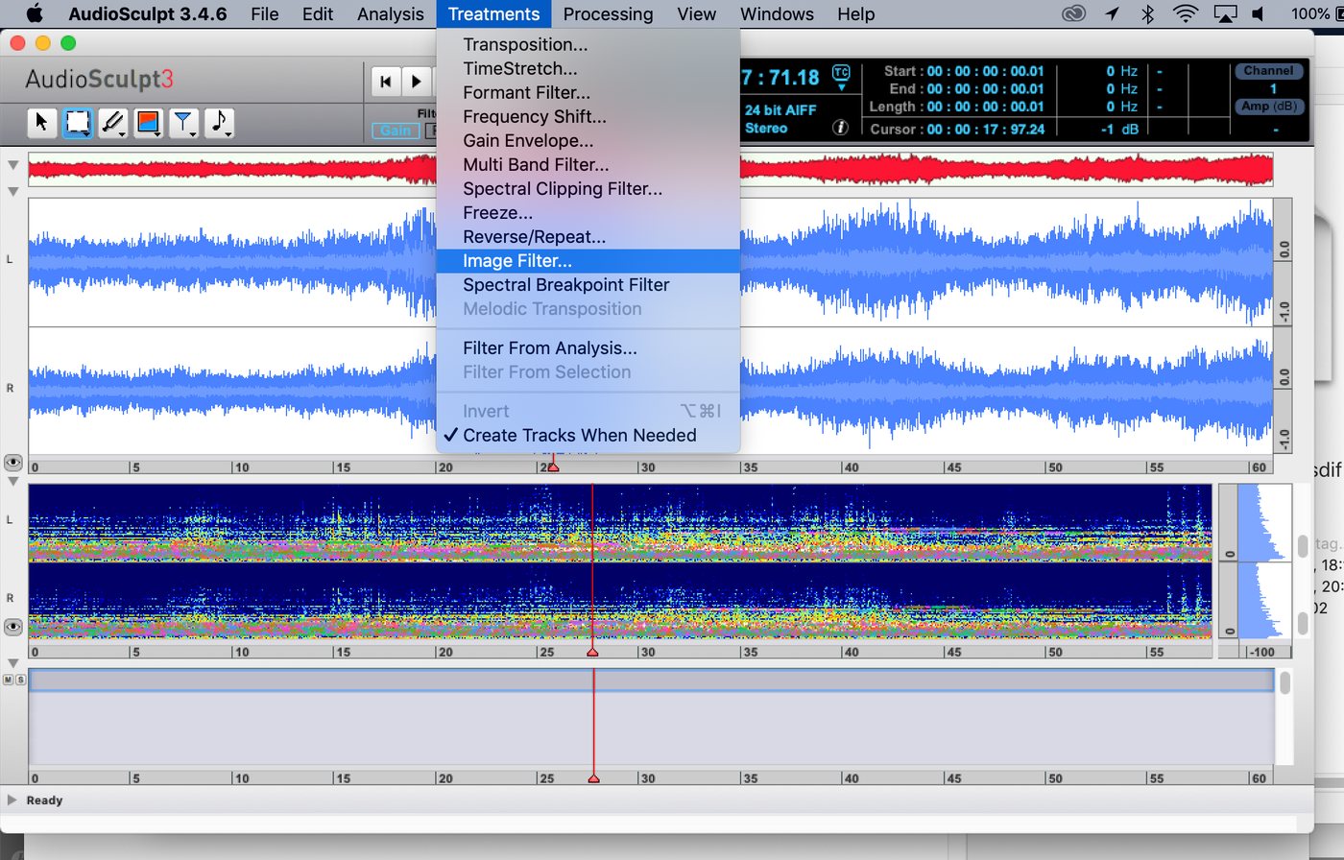Image resolution: width=1344 pixels, height=860 pixels.
Task: Open the View menu
Action: (x=696, y=13)
